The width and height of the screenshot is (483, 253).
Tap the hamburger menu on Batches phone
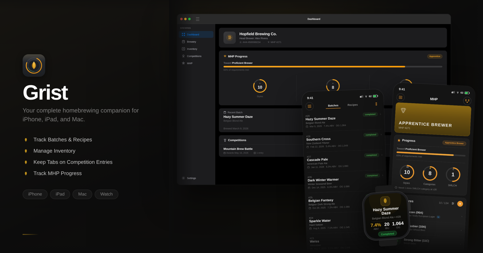[x=310, y=106]
